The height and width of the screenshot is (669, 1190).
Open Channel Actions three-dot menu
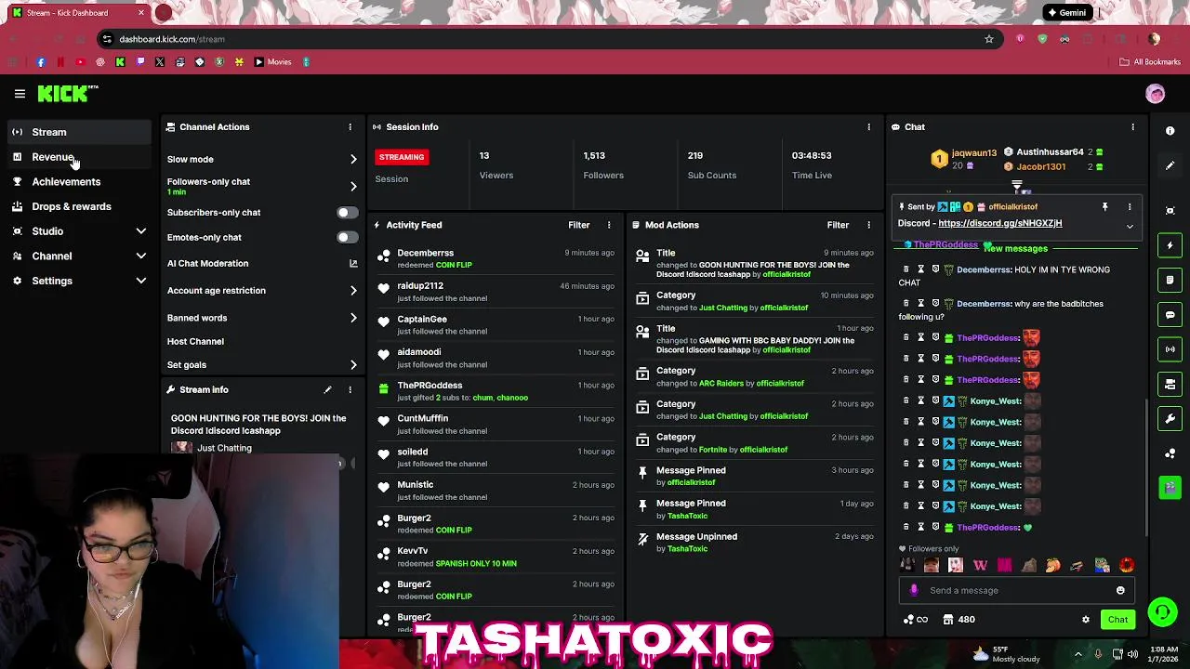coord(350,127)
